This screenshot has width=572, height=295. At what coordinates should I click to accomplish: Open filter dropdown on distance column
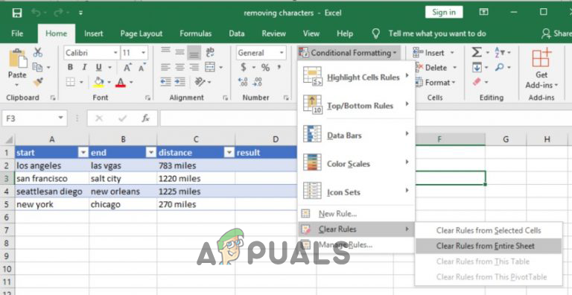pos(229,153)
